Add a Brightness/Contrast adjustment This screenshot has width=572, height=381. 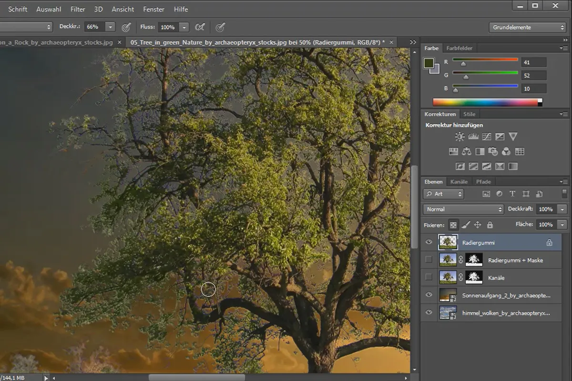click(x=460, y=137)
